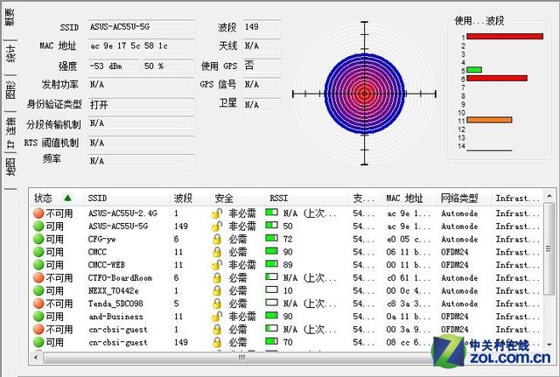Click the closed-lock icon in CFG-yw row
Screen dimensions: 560x377
217,239
